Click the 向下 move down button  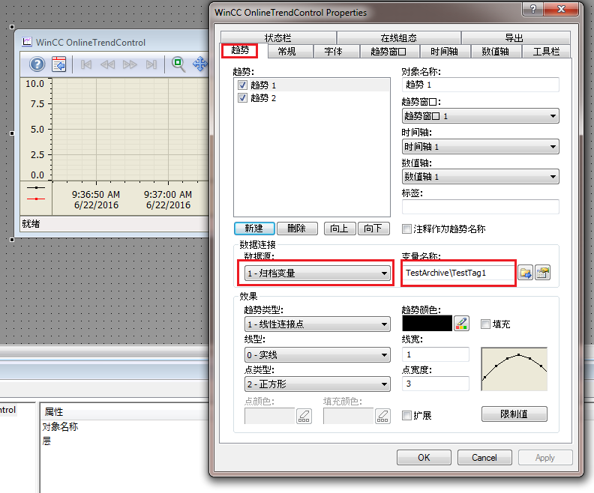point(373,229)
